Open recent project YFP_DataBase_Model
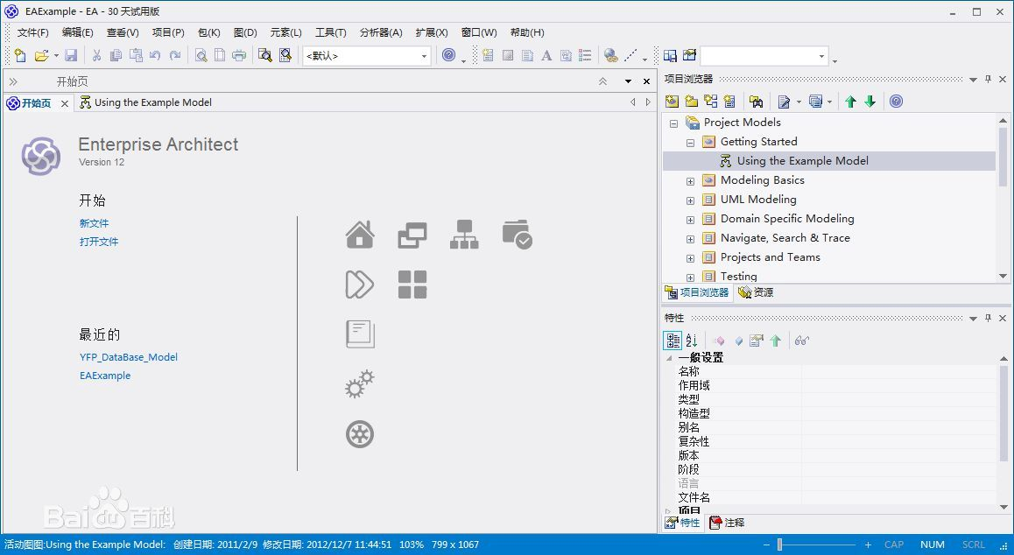 click(x=129, y=357)
